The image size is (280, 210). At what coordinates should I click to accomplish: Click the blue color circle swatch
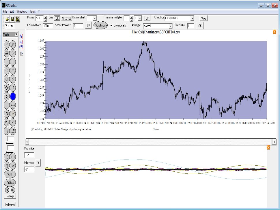click(13, 97)
